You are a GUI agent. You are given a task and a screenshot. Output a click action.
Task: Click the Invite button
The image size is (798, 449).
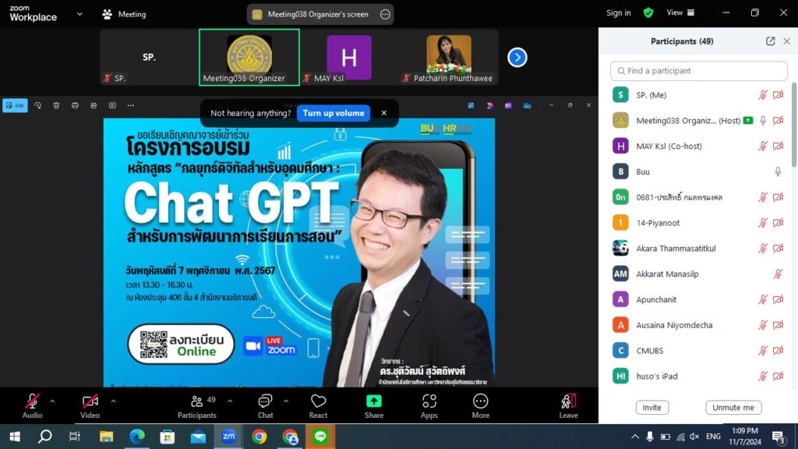point(652,408)
